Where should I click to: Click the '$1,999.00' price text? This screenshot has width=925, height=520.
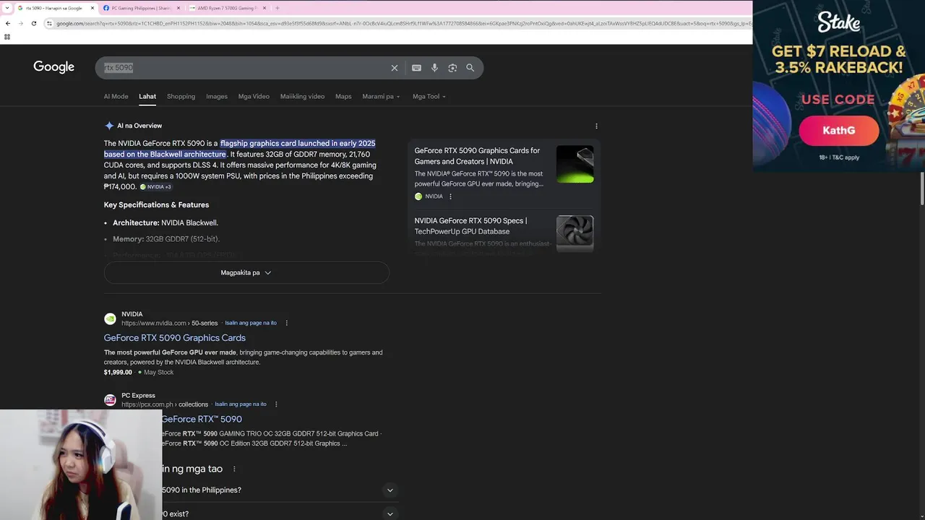[118, 372]
